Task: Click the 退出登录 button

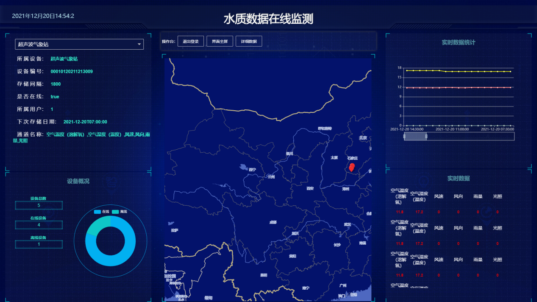Action: coord(191,41)
